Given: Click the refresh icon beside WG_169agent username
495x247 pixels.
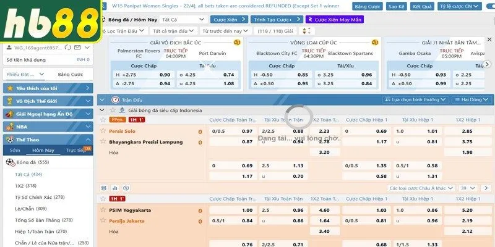Looking at the screenshot, I should pos(67,48).
